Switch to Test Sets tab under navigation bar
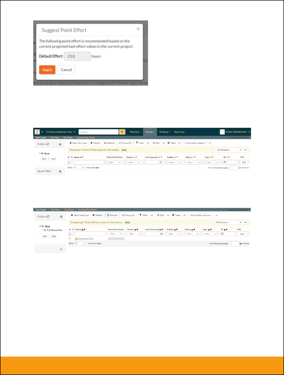 coord(54,138)
